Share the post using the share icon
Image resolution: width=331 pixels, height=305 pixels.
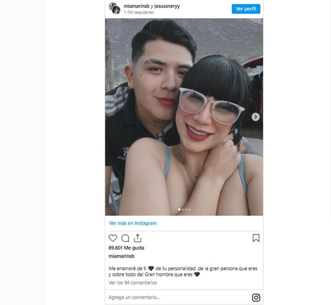pos(138,238)
